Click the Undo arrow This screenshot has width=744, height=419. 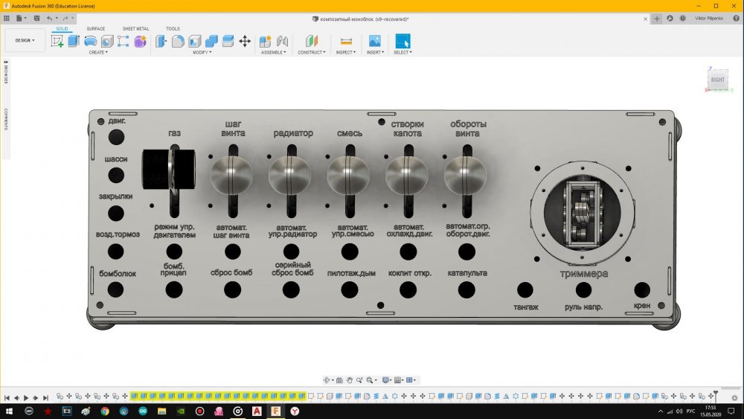49,18
